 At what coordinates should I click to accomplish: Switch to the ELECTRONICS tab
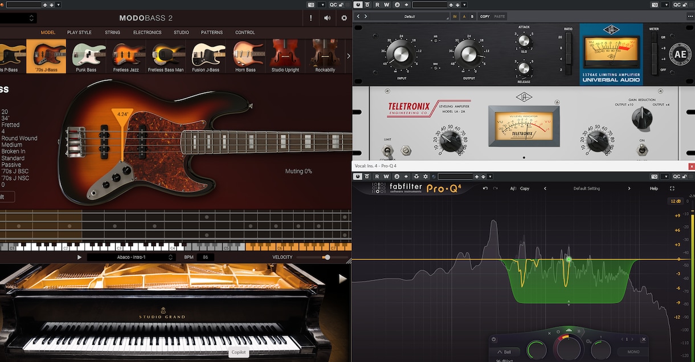pos(147,32)
